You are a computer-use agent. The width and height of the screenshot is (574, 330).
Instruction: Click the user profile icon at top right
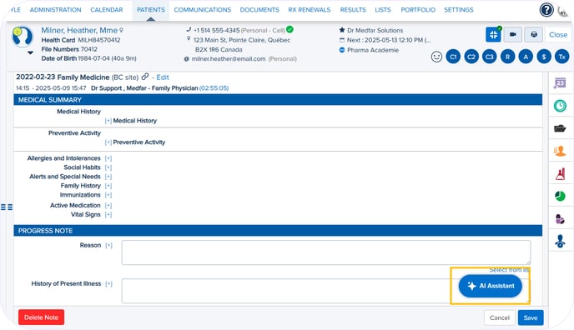click(x=562, y=11)
